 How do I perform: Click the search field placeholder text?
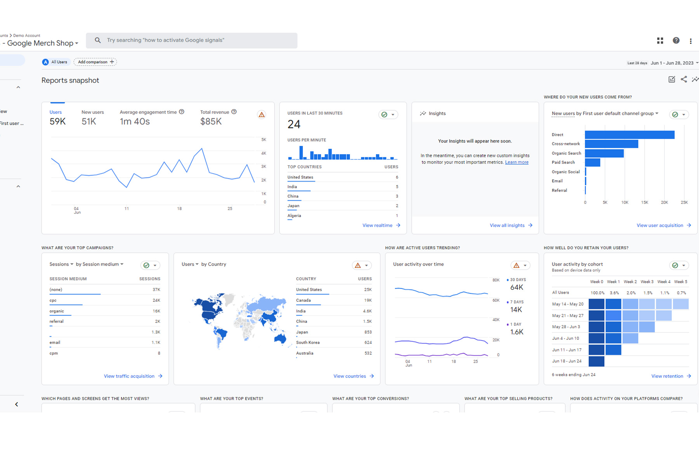pyautogui.click(x=165, y=40)
